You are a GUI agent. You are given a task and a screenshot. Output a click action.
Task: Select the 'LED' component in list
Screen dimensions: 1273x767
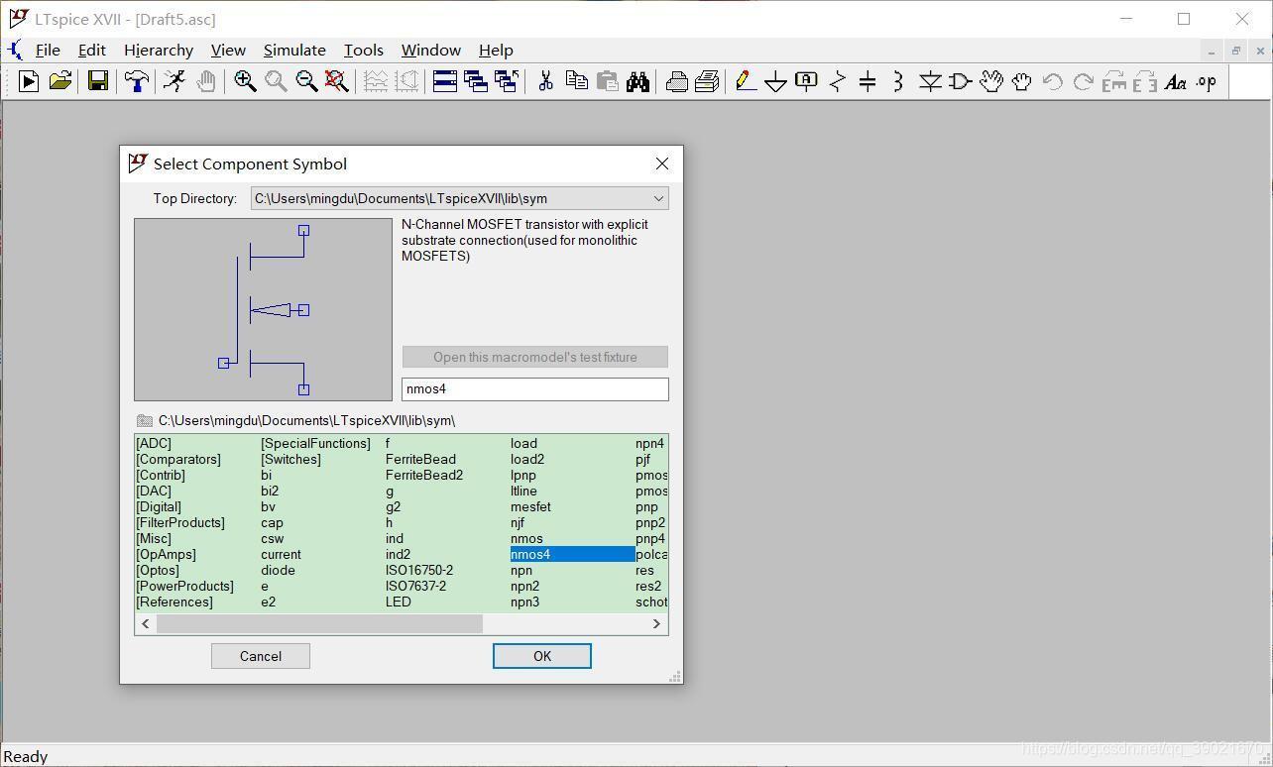coord(399,602)
